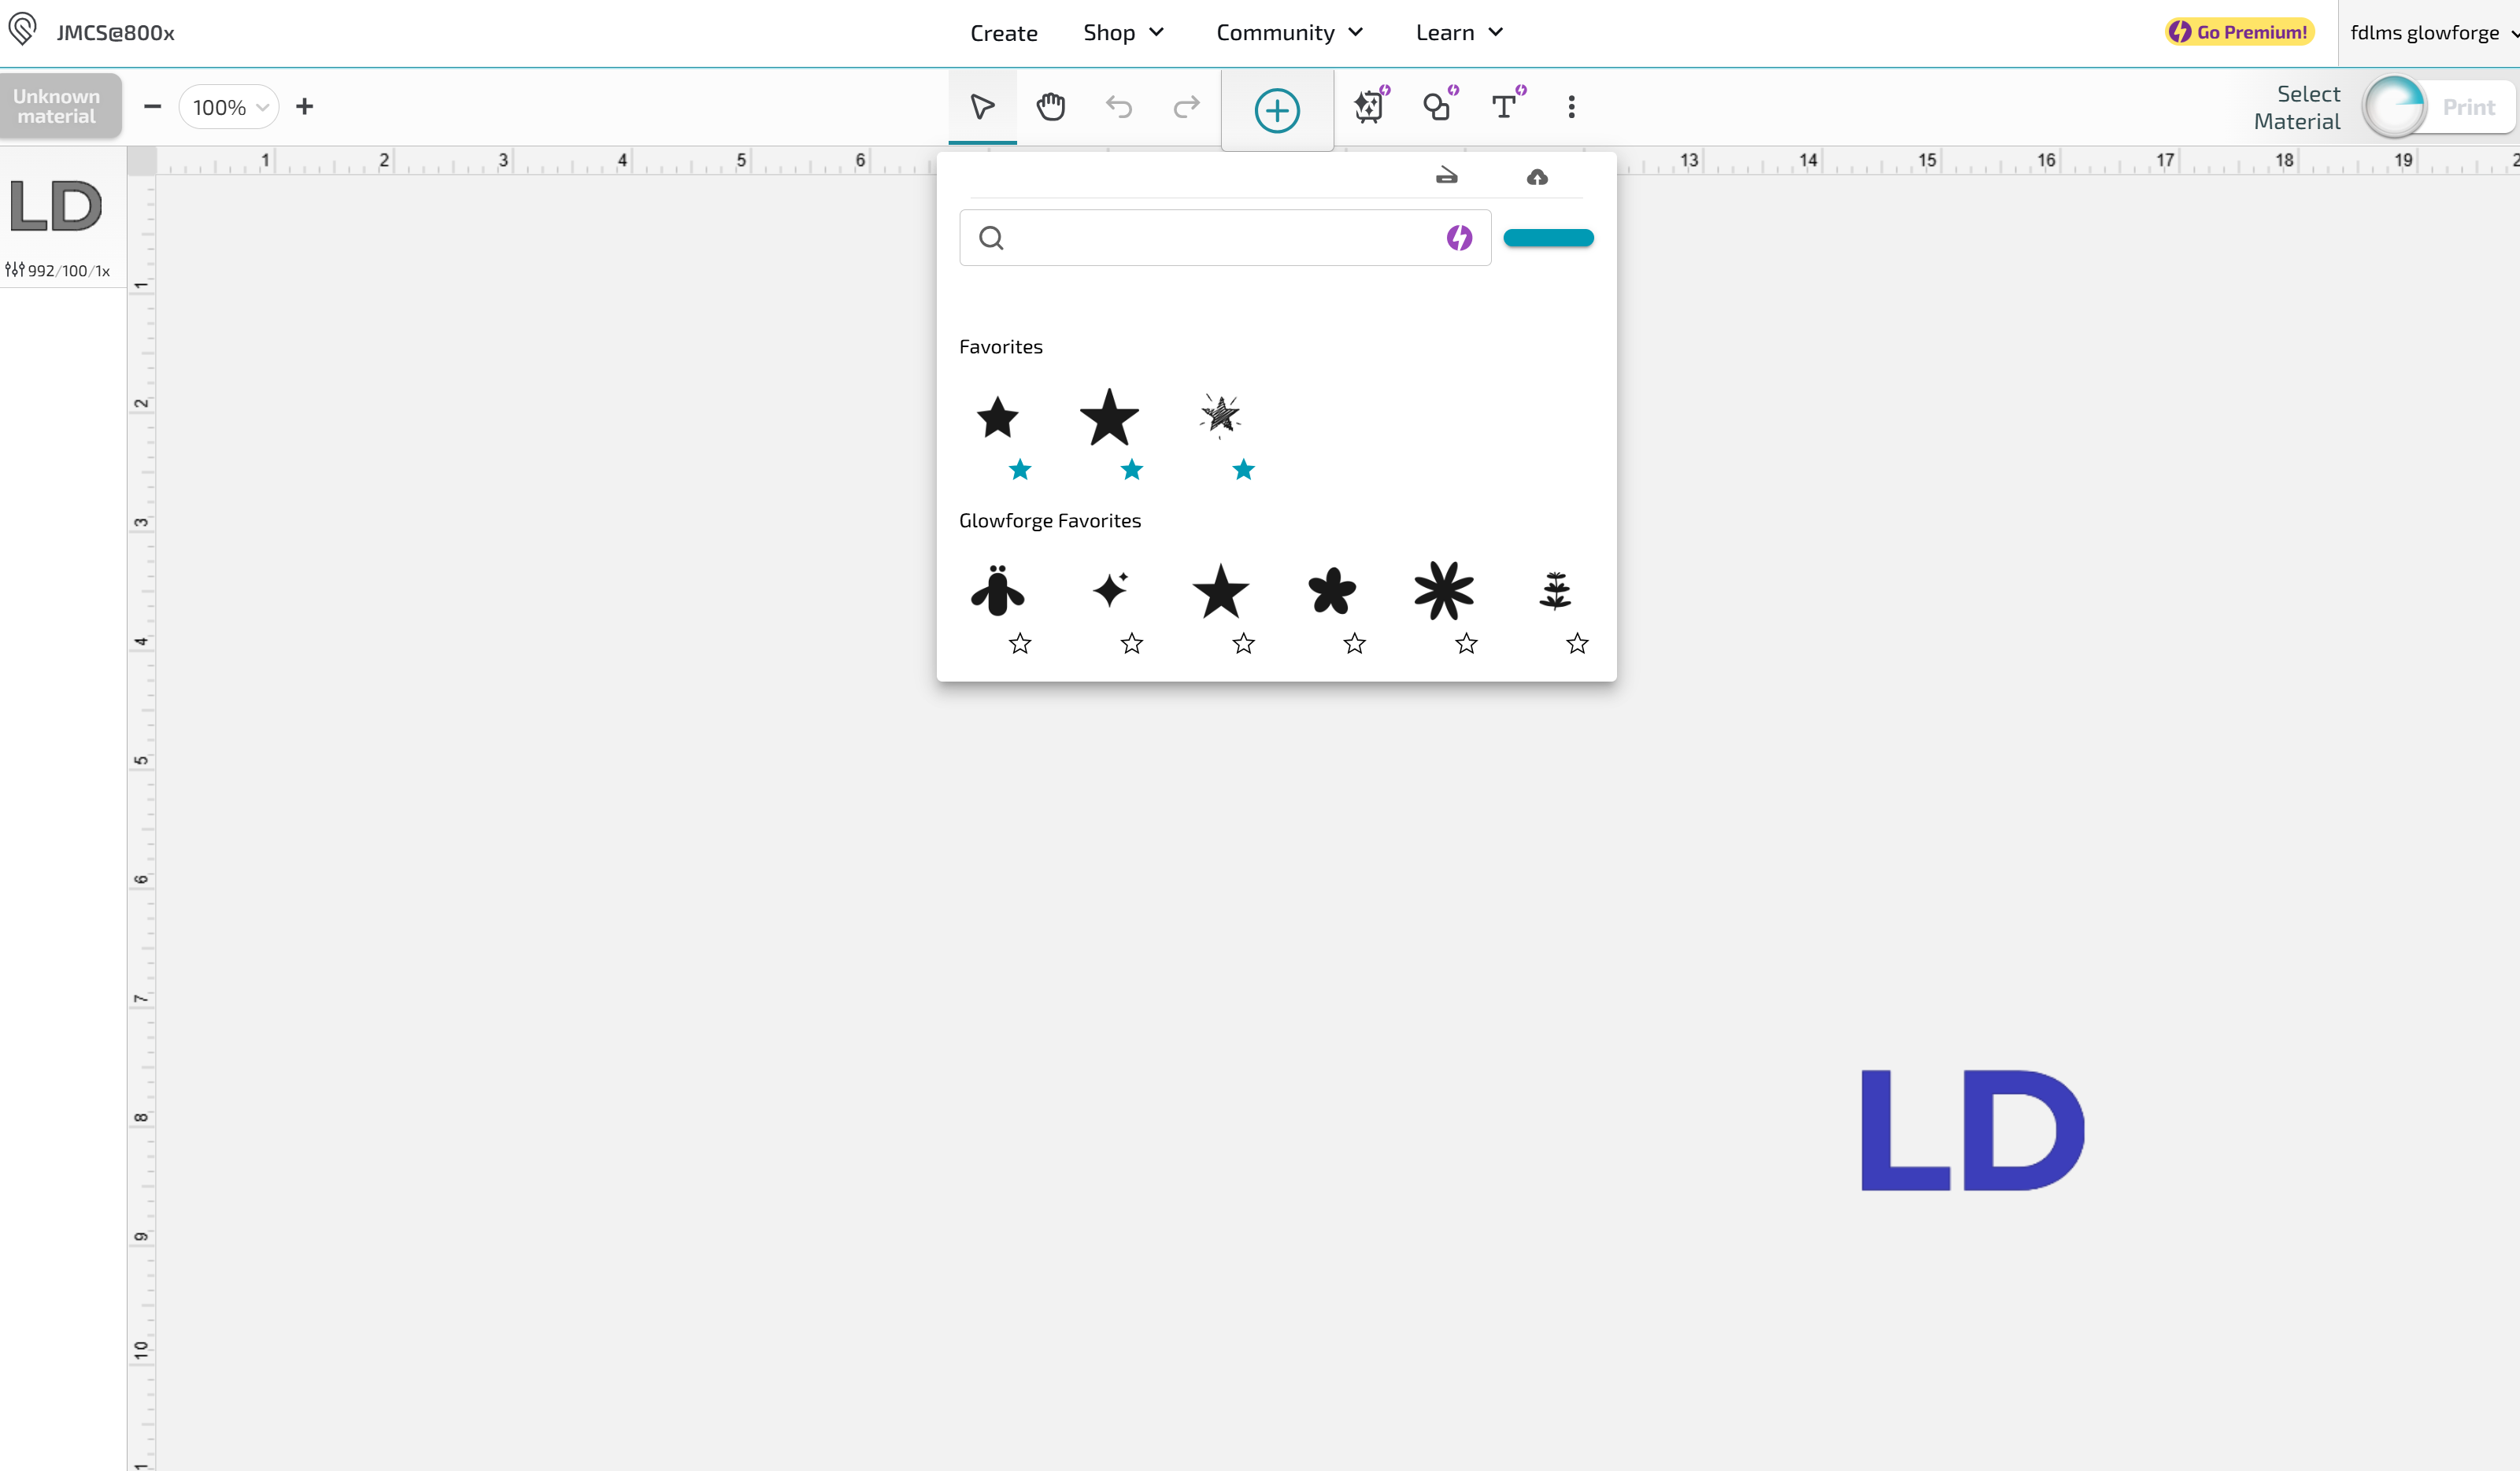This screenshot has height=1471, width=2520.
Task: Click the zoom out minus button
Action: tap(152, 106)
